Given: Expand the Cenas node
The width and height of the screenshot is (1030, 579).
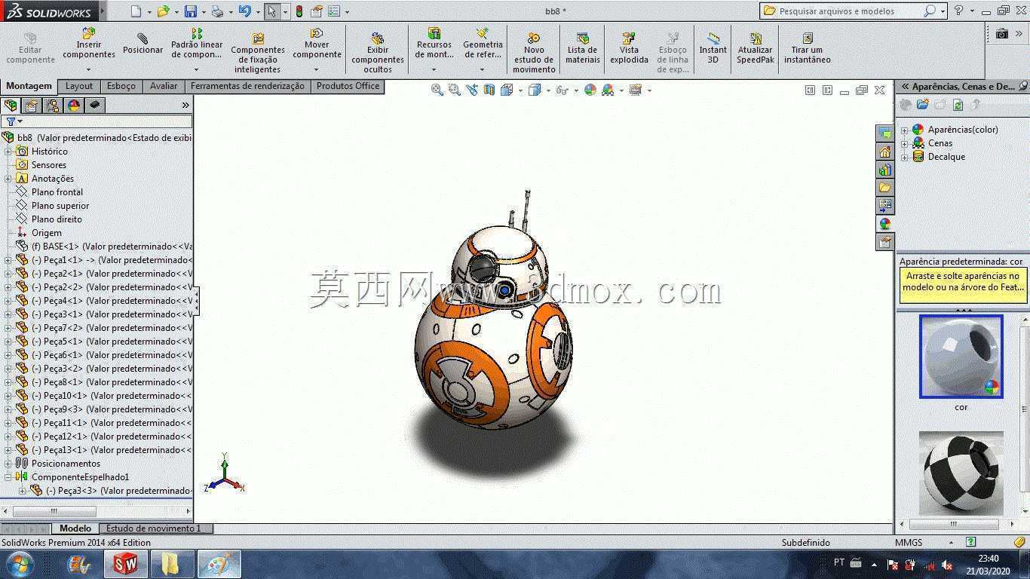Looking at the screenshot, I should pyautogui.click(x=905, y=143).
